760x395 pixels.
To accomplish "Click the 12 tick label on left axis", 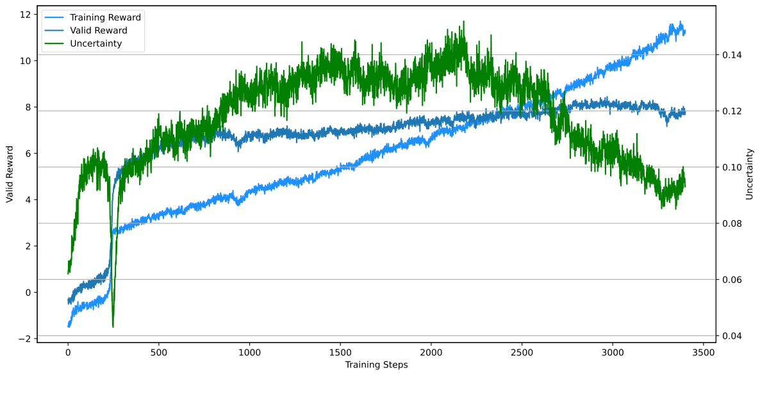I will 25,14.
